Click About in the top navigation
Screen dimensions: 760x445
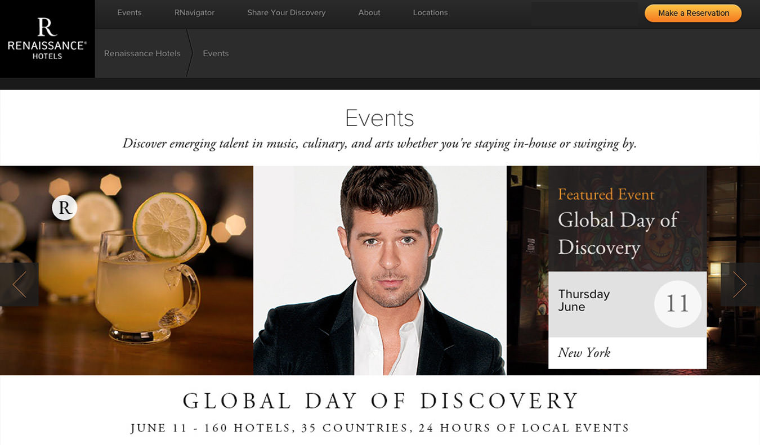click(369, 12)
